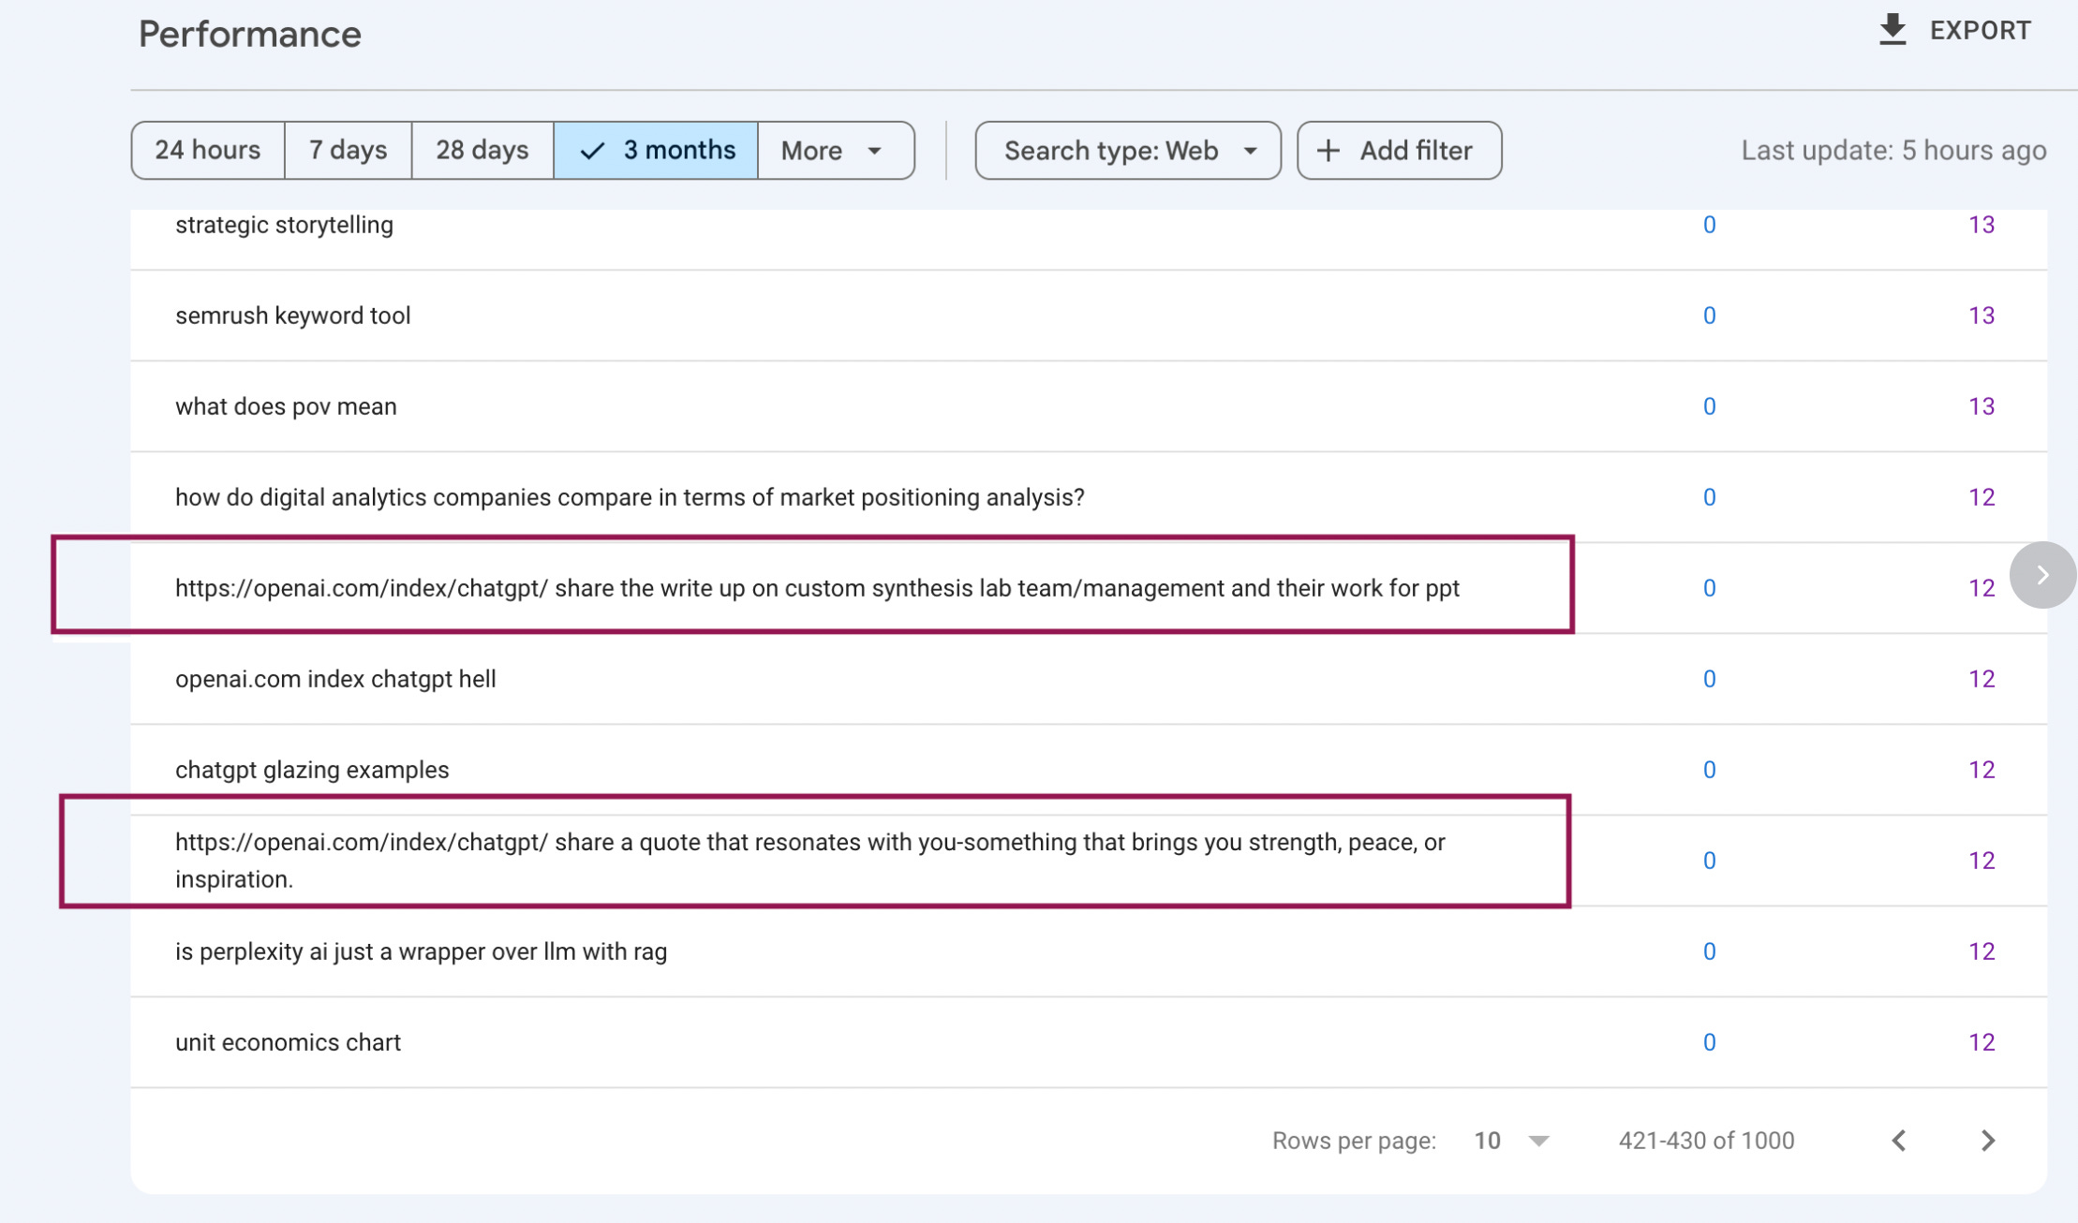The width and height of the screenshot is (2078, 1223).
Task: Select the 3 months date range
Action: point(656,151)
